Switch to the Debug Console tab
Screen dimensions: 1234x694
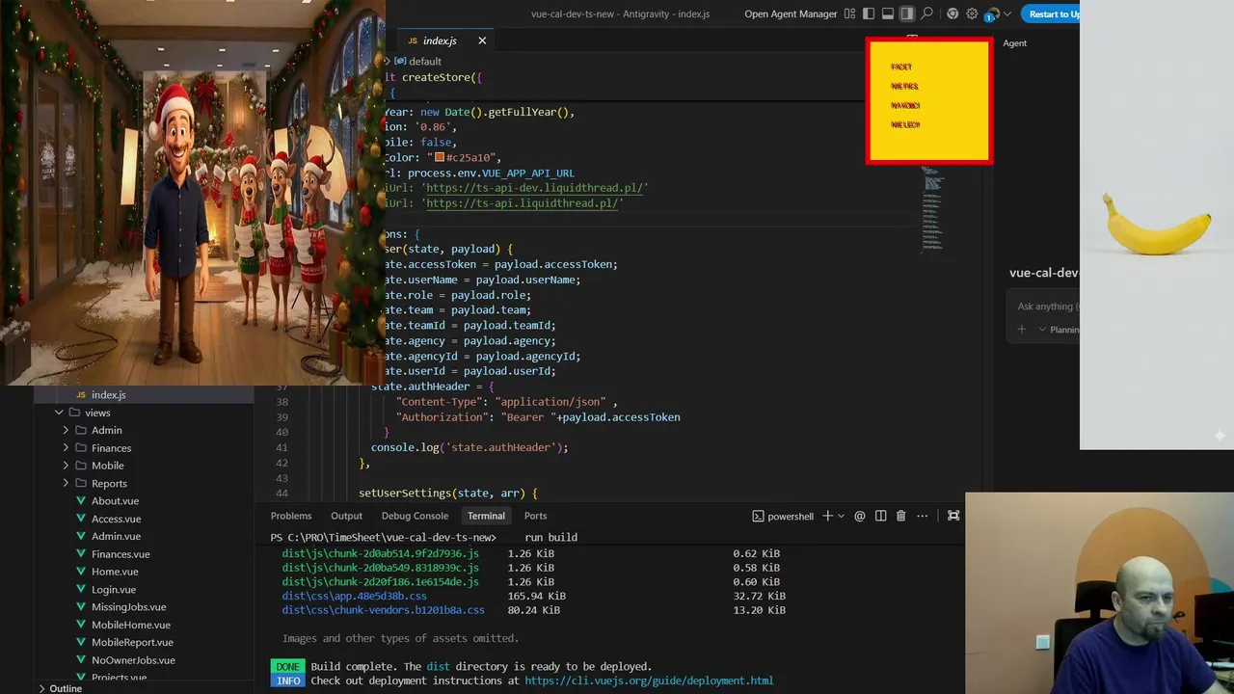[x=415, y=516]
